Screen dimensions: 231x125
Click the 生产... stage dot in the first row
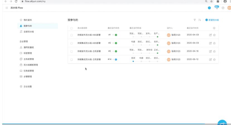point(157,37)
